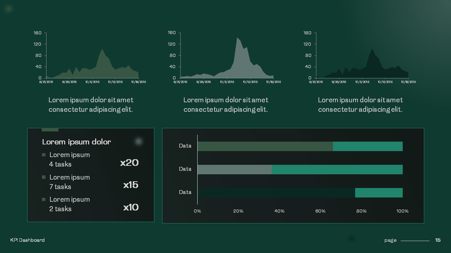Click the "80%" axis label
This screenshot has width=451, height=253.
[x=361, y=211]
